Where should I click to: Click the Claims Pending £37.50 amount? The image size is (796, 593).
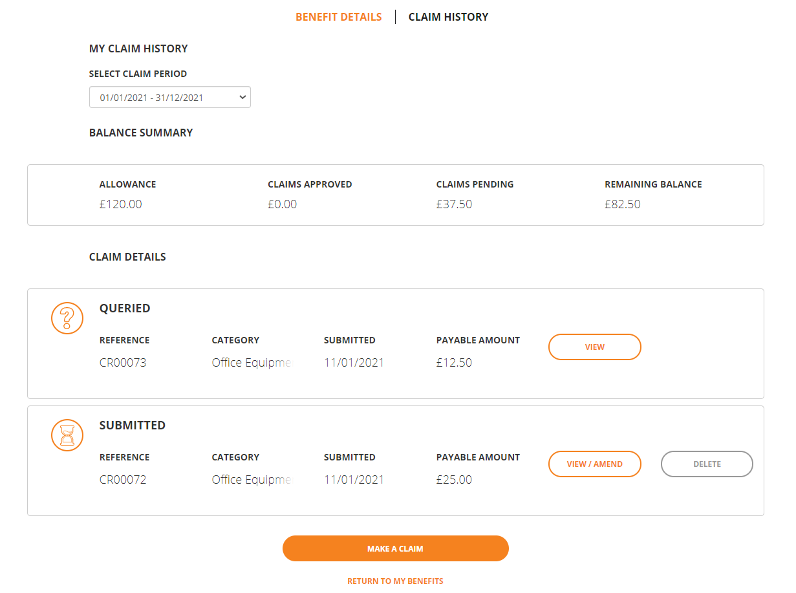(x=454, y=204)
